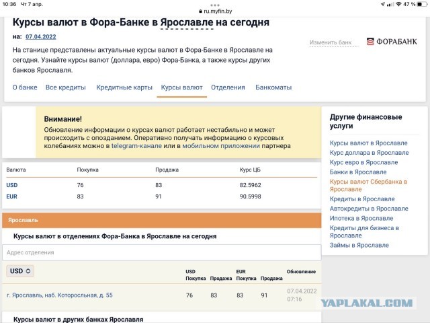This screenshot has height=323, width=430.
Task: Open the О банке tab
Action: point(25,87)
